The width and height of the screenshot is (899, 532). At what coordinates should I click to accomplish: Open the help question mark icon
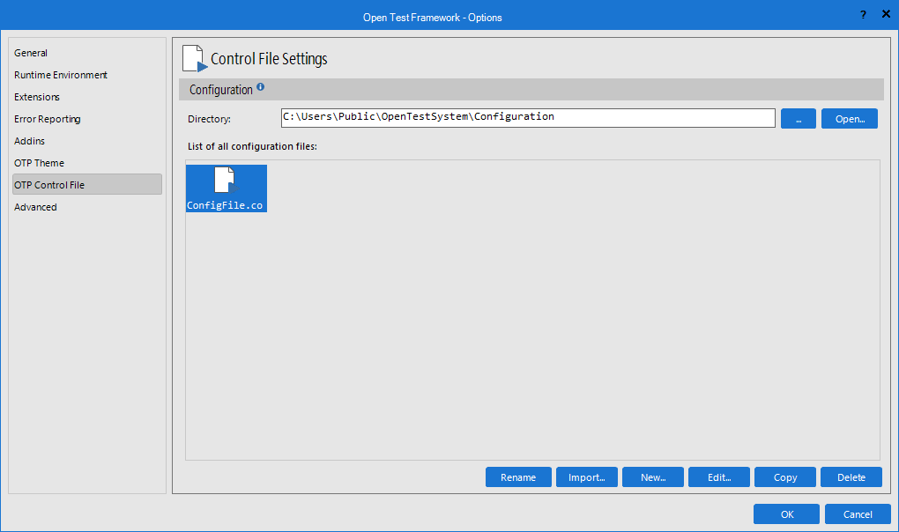862,14
